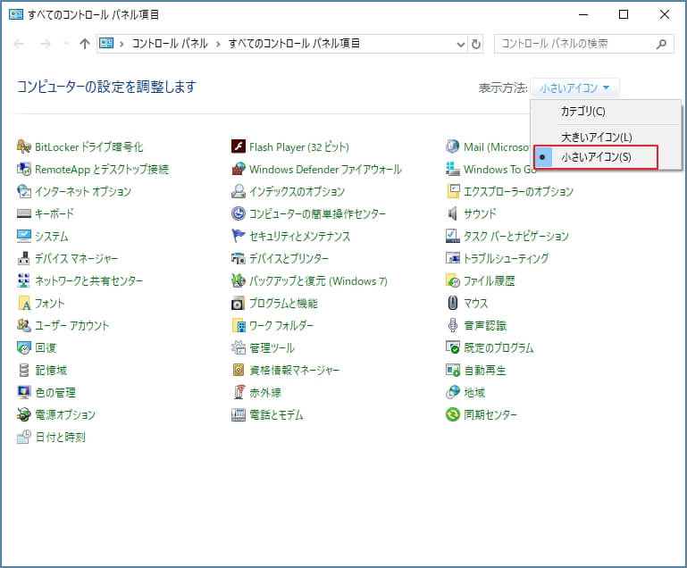The width and height of the screenshot is (687, 568).
Task: Click Windows Defender ファイアウォール icon
Action: click(239, 169)
